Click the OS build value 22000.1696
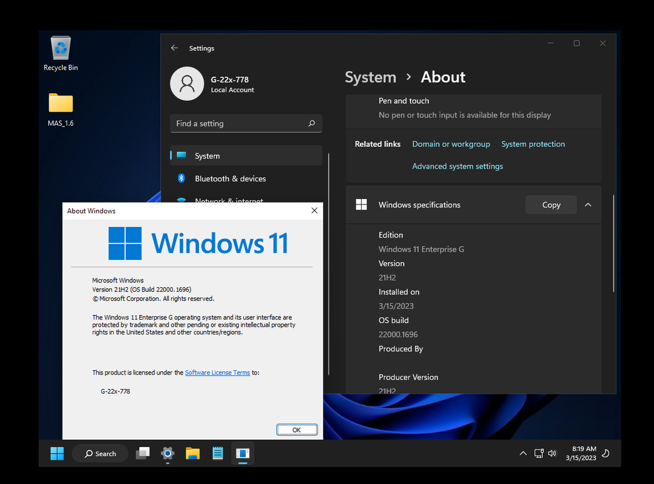The image size is (654, 484). click(398, 335)
